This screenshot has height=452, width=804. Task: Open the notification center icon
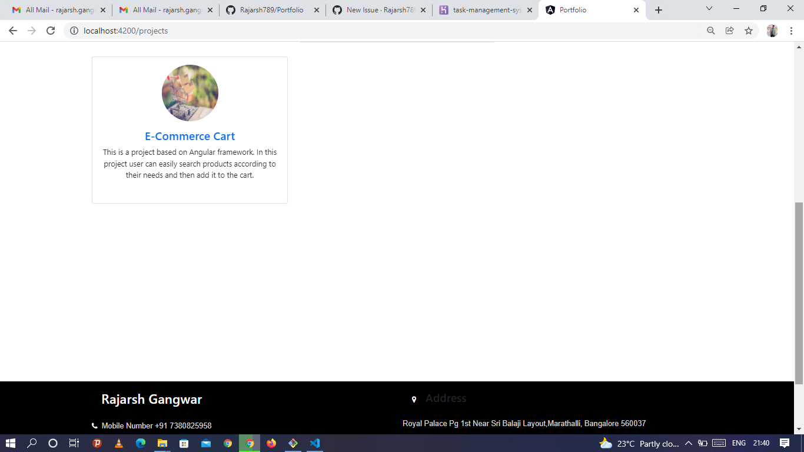785,443
